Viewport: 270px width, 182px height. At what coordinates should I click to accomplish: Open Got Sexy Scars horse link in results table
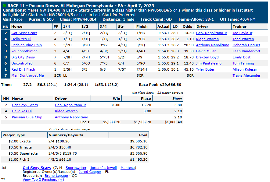click(x=24, y=33)
